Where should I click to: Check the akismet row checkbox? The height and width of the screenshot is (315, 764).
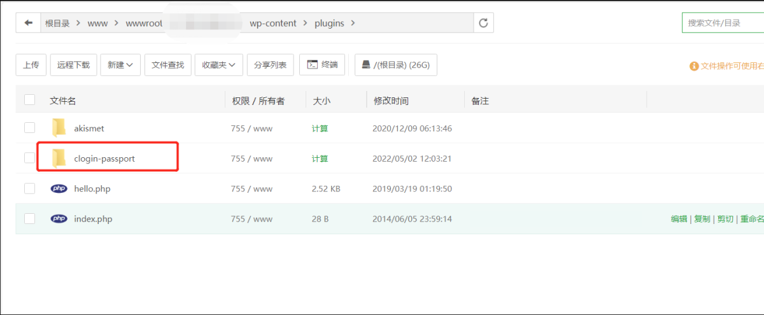point(29,128)
